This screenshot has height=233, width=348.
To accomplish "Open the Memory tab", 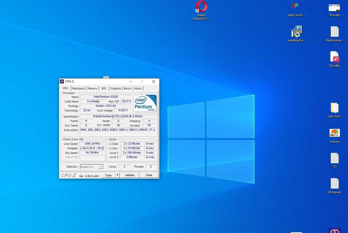I will coord(92,88).
